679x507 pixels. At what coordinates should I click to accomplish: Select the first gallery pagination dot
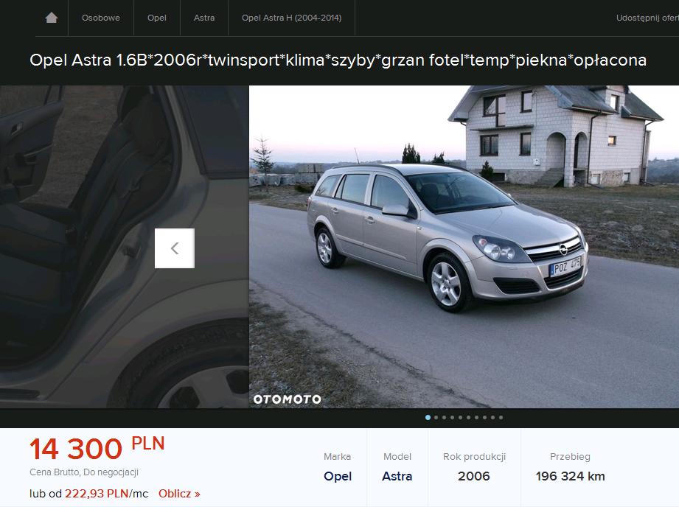point(428,417)
